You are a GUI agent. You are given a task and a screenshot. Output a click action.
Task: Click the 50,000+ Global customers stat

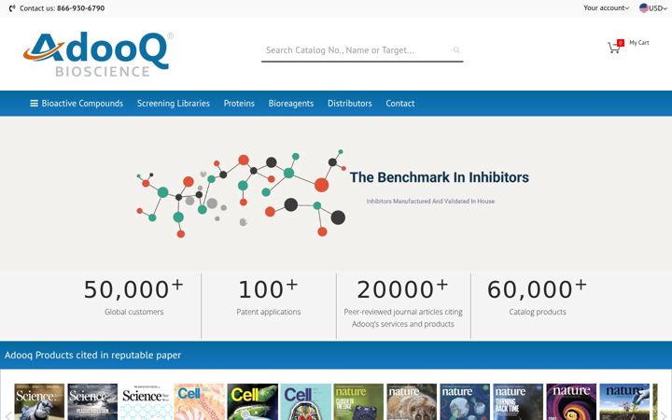(133, 298)
